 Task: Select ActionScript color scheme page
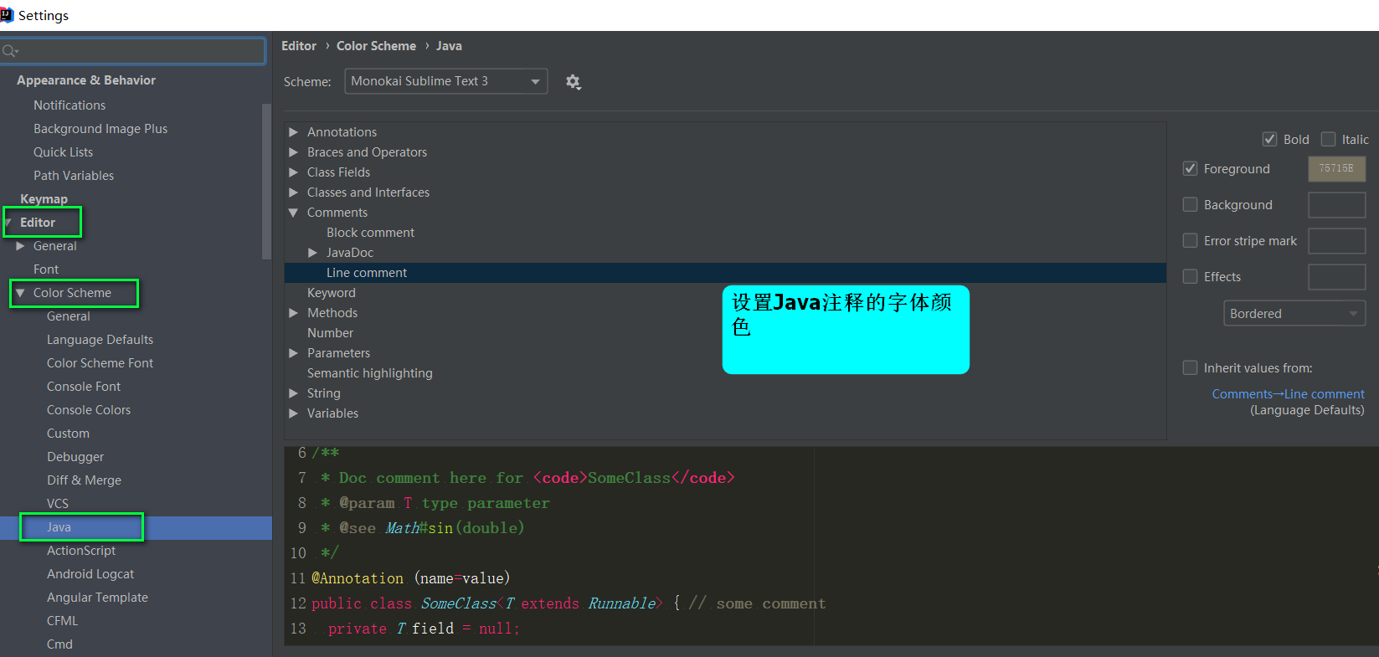coord(81,551)
